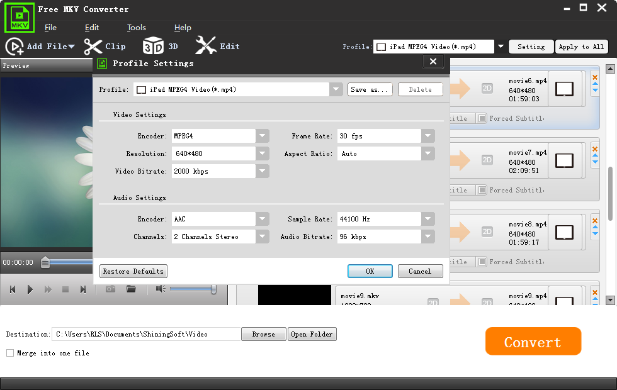617x390 pixels.
Task: Click the Convert button
Action: click(533, 341)
